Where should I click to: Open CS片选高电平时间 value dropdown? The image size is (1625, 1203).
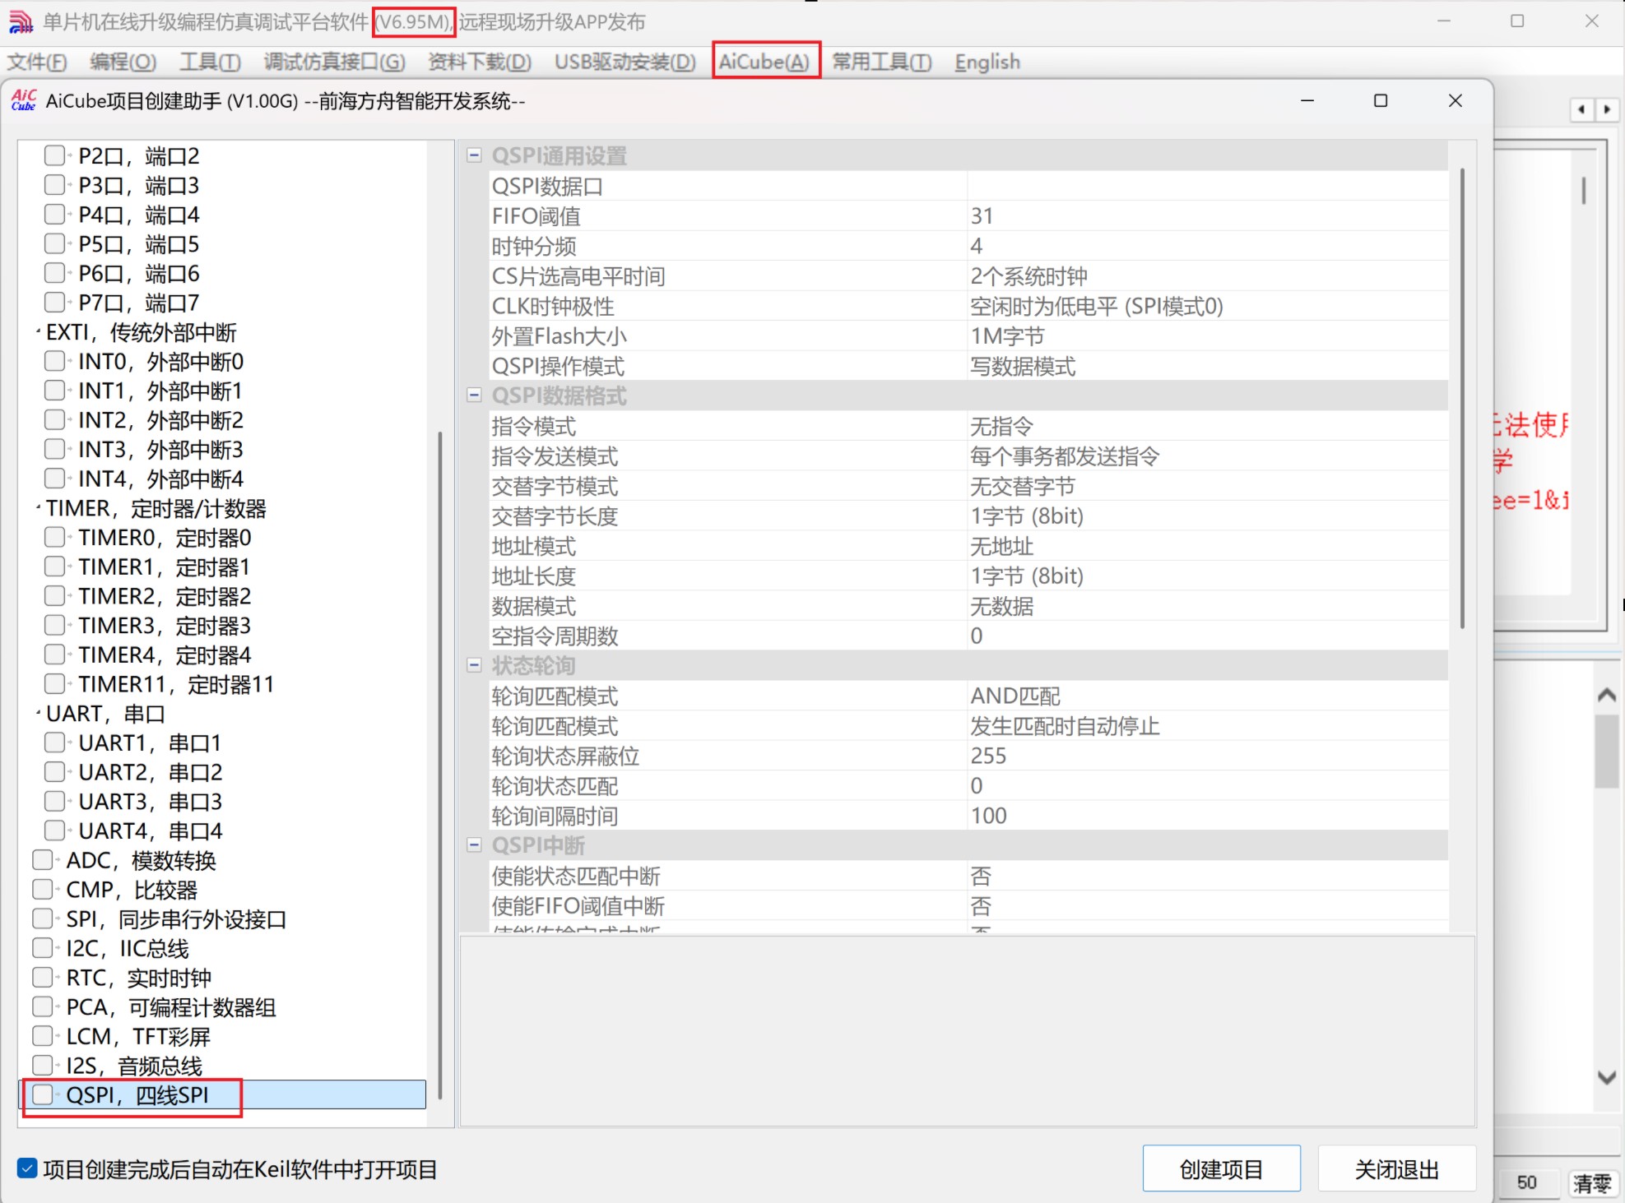1207,276
